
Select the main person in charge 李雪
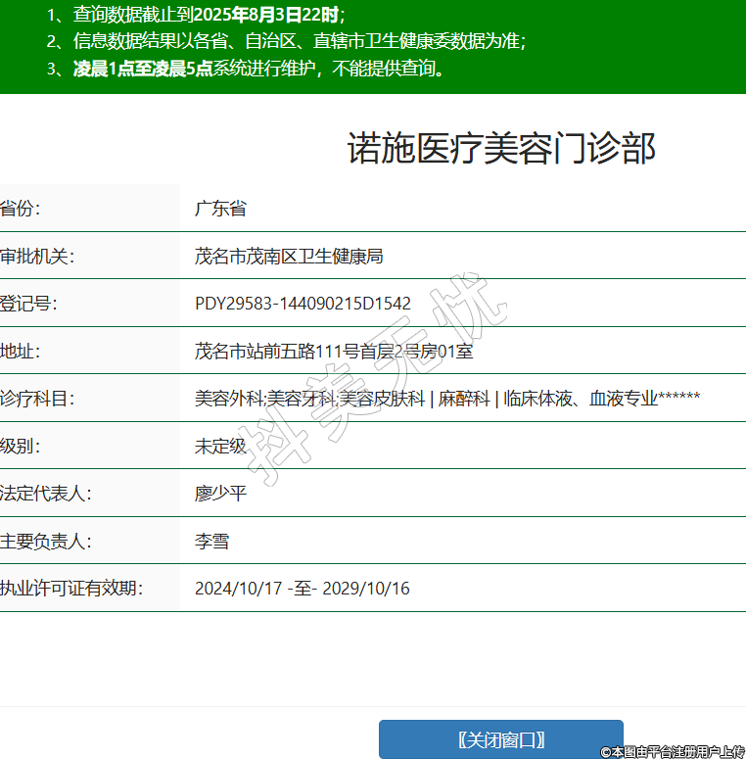click(x=212, y=541)
